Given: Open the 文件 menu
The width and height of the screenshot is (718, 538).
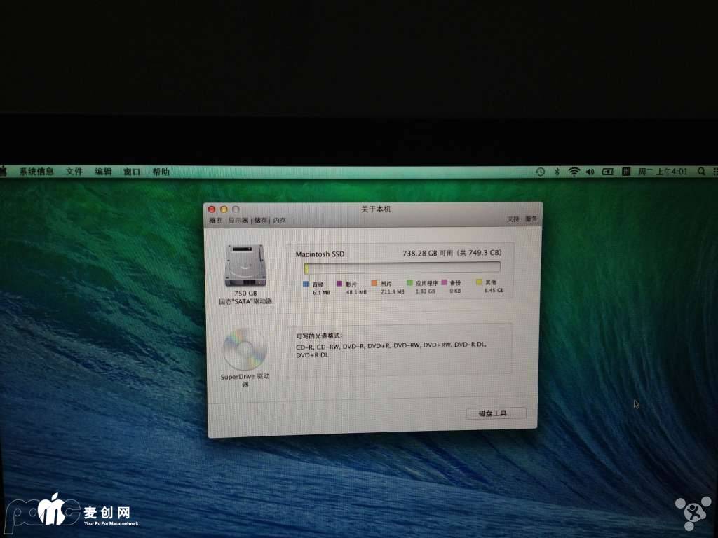Looking at the screenshot, I should (x=74, y=172).
